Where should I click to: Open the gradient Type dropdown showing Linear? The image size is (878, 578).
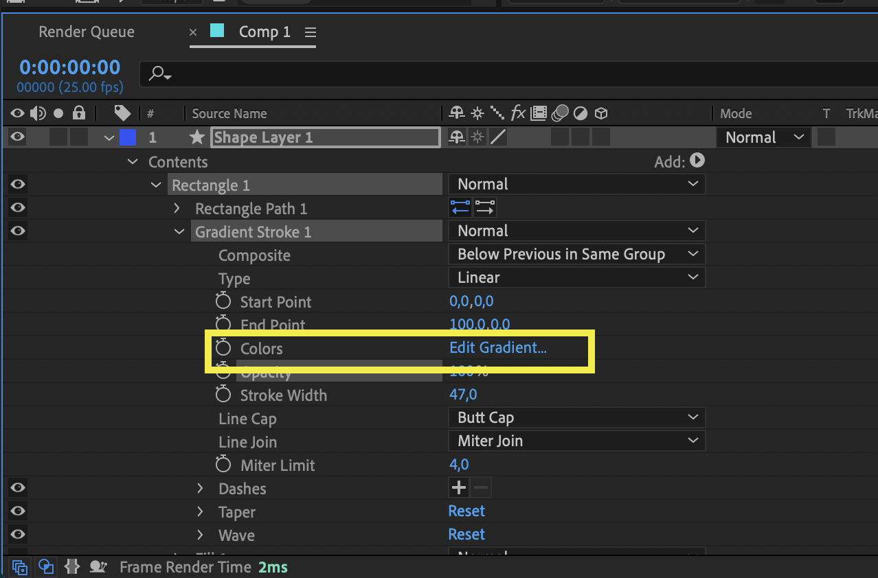(x=576, y=277)
